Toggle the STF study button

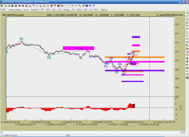point(42,10)
